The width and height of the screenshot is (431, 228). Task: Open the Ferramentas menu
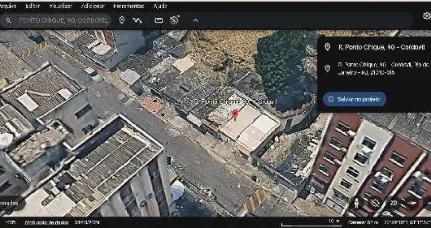click(x=128, y=6)
